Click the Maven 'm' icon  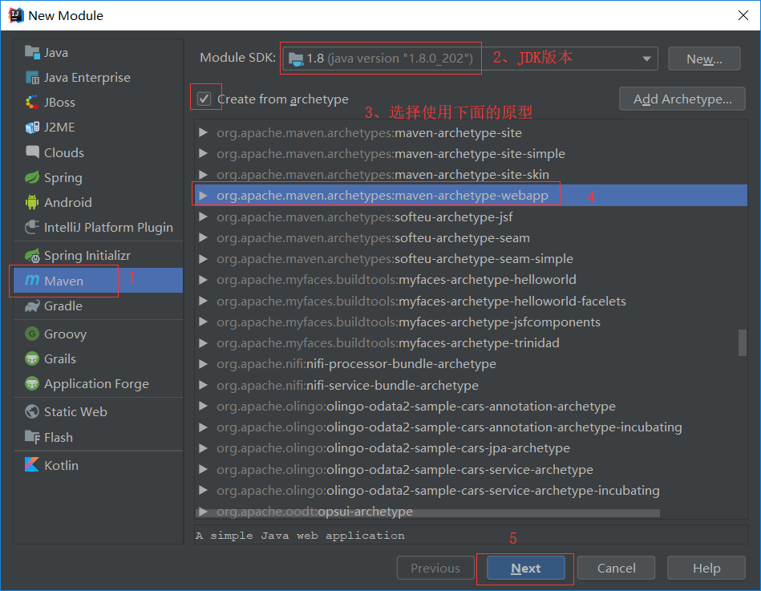tap(32, 280)
